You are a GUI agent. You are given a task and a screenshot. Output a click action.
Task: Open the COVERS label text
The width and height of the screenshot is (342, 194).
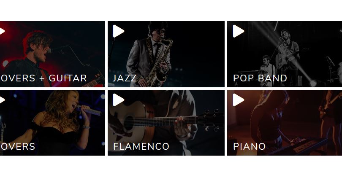[17, 146]
